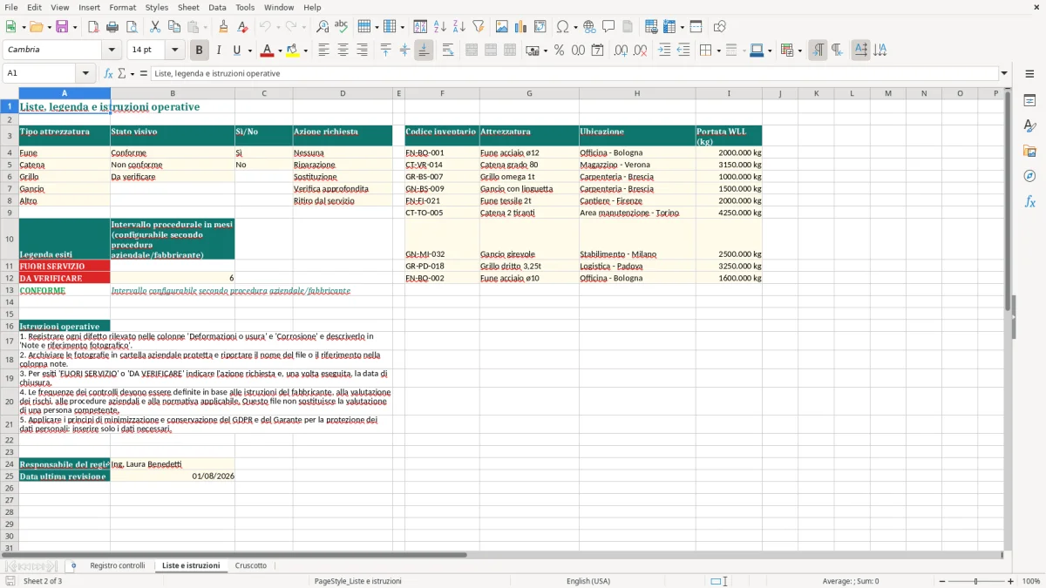Open the sidebar Properties panel
This screenshot has height=588, width=1046.
coord(1029,100)
